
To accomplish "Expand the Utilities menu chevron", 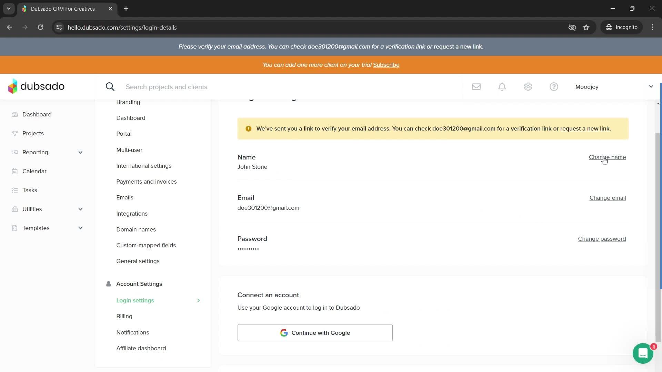I will pos(80,209).
